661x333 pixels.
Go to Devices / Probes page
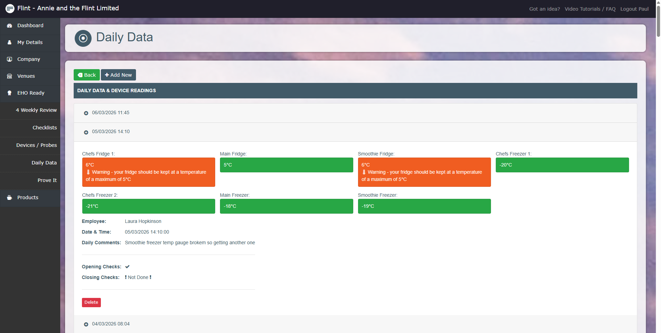coord(36,146)
